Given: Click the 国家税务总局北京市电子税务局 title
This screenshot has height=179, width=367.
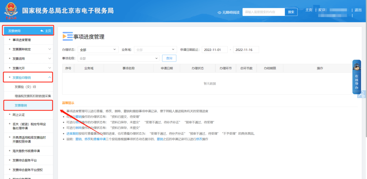Looking at the screenshot, I should click(x=68, y=11).
